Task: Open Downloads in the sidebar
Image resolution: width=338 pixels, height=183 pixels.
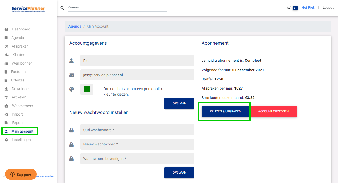Action: [21, 89]
